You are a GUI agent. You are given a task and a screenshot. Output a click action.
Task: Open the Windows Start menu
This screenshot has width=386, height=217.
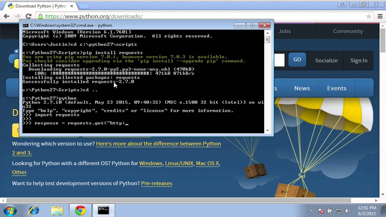pyautogui.click(x=10, y=210)
